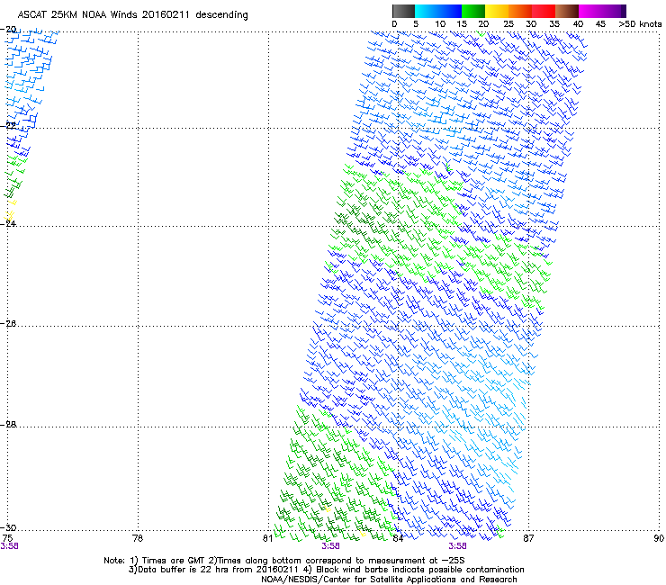Click the 'NOAA/NESDIS/Center for Satellite Applications and Research' credit

tap(389, 580)
